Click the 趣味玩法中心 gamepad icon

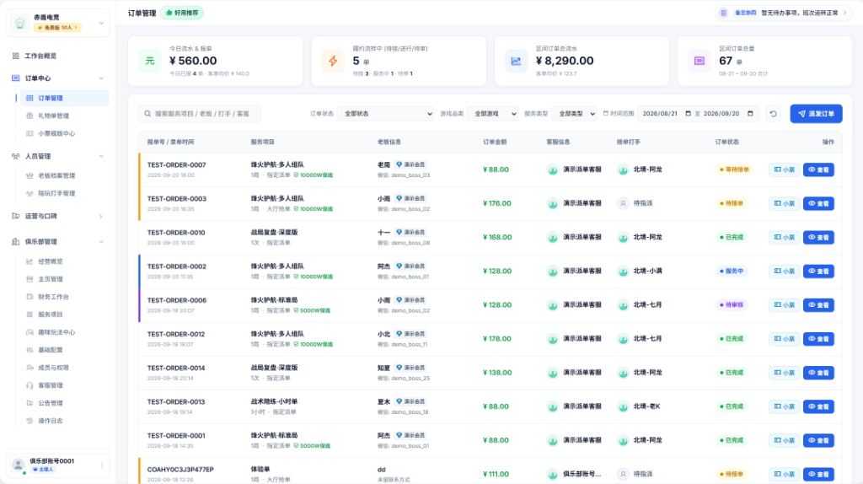29,332
